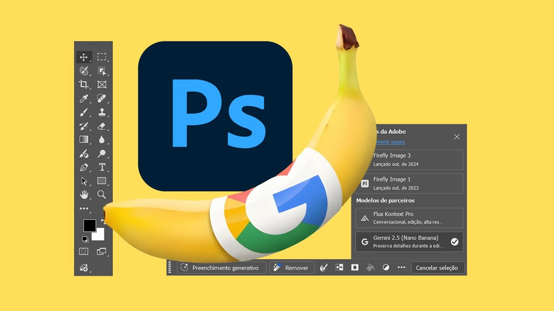
Task: Click the Preenchimento generativo button
Action: point(221,268)
